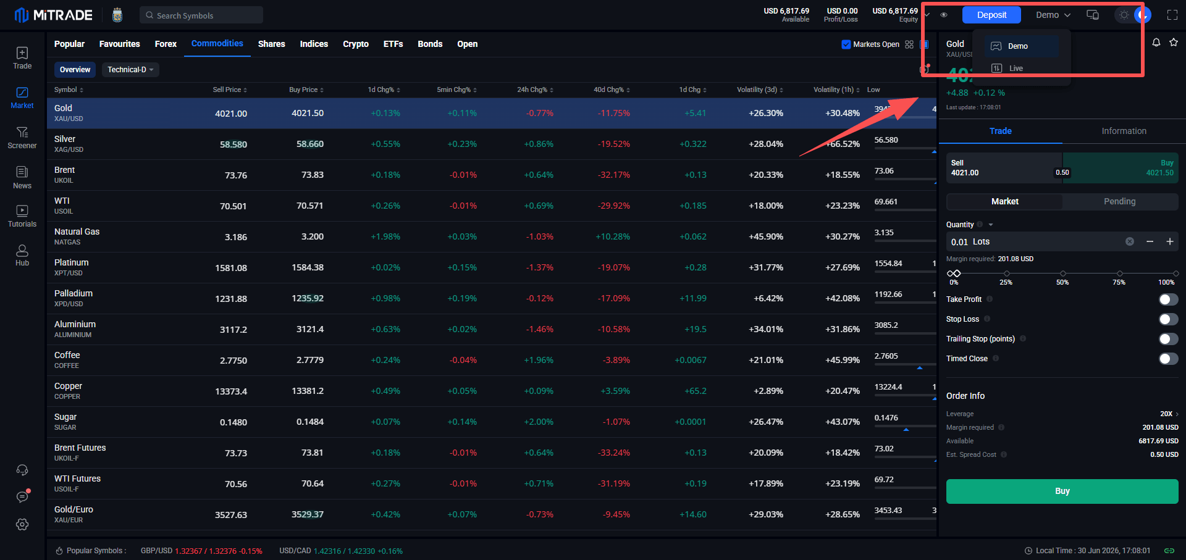Open the settings gear in the sidebar
The width and height of the screenshot is (1186, 560).
click(22, 524)
